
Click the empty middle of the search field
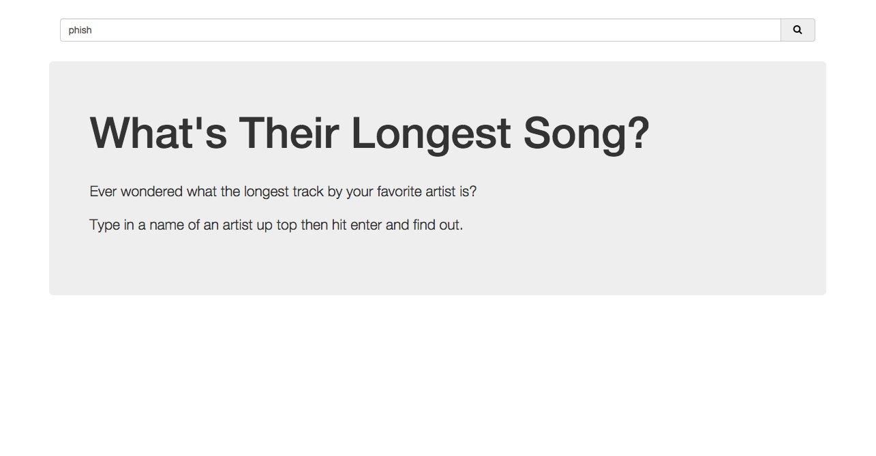pos(436,30)
